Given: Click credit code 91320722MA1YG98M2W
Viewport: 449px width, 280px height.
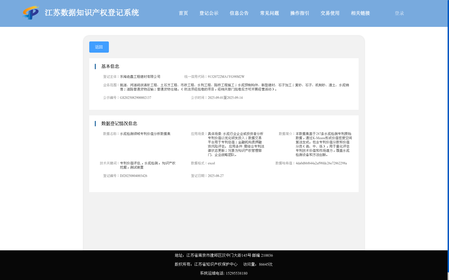Looking at the screenshot, I should 226,77.
